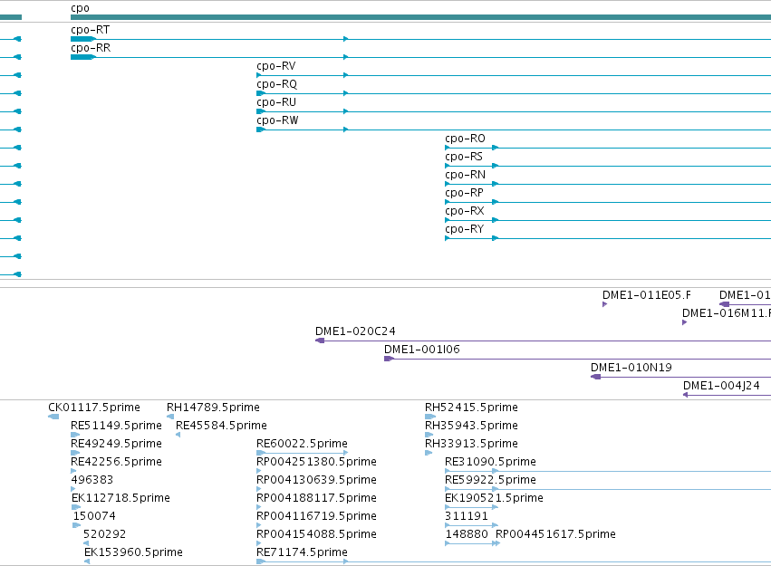Click the cpo gene label
The width and height of the screenshot is (771, 566).
click(80, 8)
